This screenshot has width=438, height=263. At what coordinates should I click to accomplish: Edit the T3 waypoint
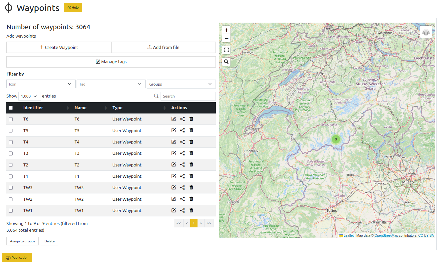coord(173,153)
